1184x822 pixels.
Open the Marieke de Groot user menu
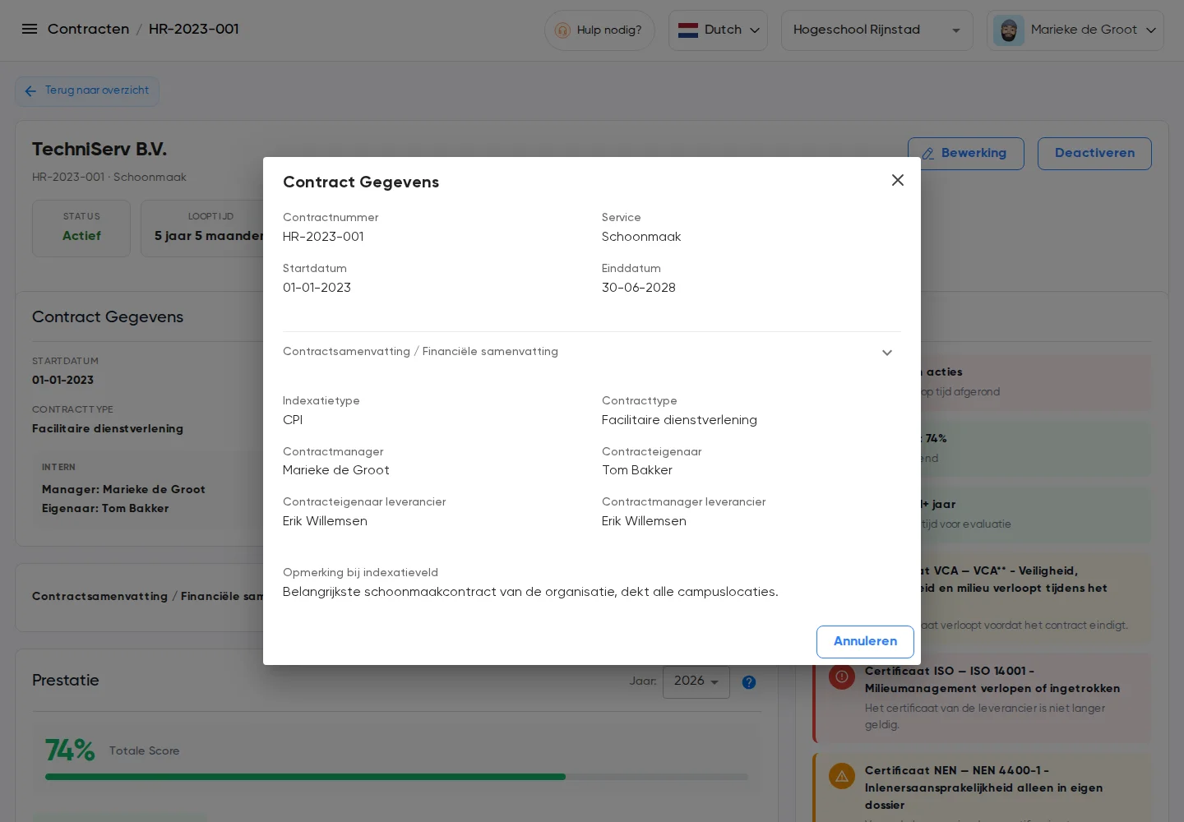pos(1075,30)
